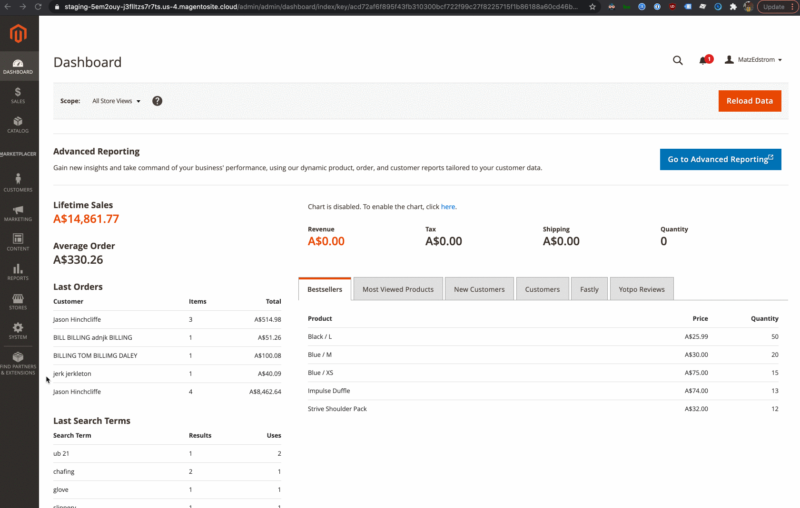Click the scope help question-mark icon
The height and width of the screenshot is (508, 800).
click(x=157, y=101)
